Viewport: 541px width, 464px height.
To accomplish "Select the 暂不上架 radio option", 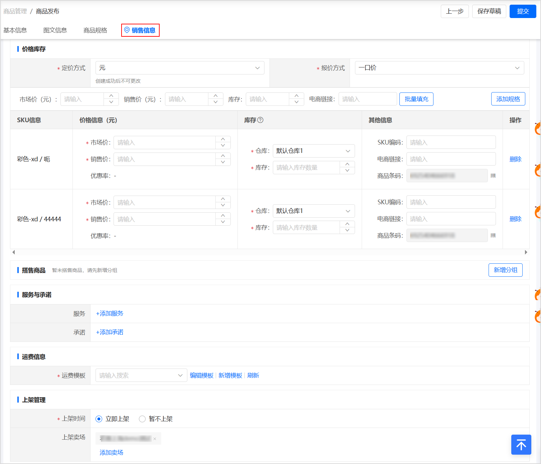I will (x=142, y=419).
